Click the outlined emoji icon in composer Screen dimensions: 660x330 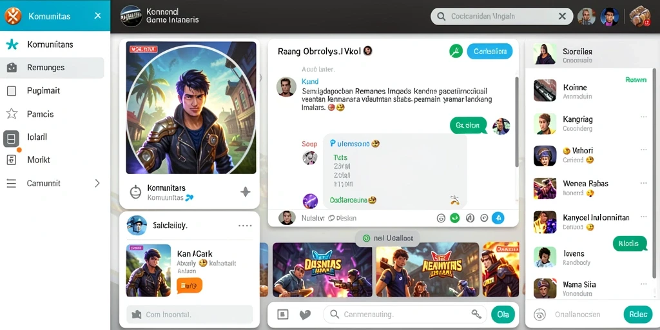pyautogui.click(x=441, y=218)
